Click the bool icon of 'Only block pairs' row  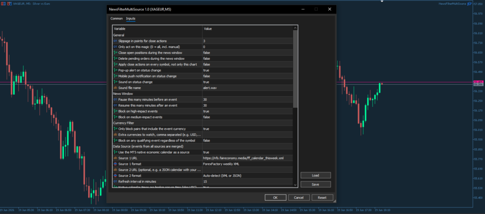pyautogui.click(x=116, y=129)
